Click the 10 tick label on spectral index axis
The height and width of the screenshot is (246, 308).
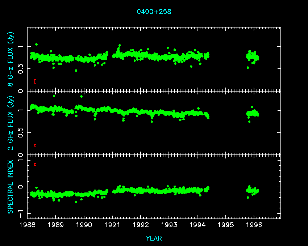point(20,156)
